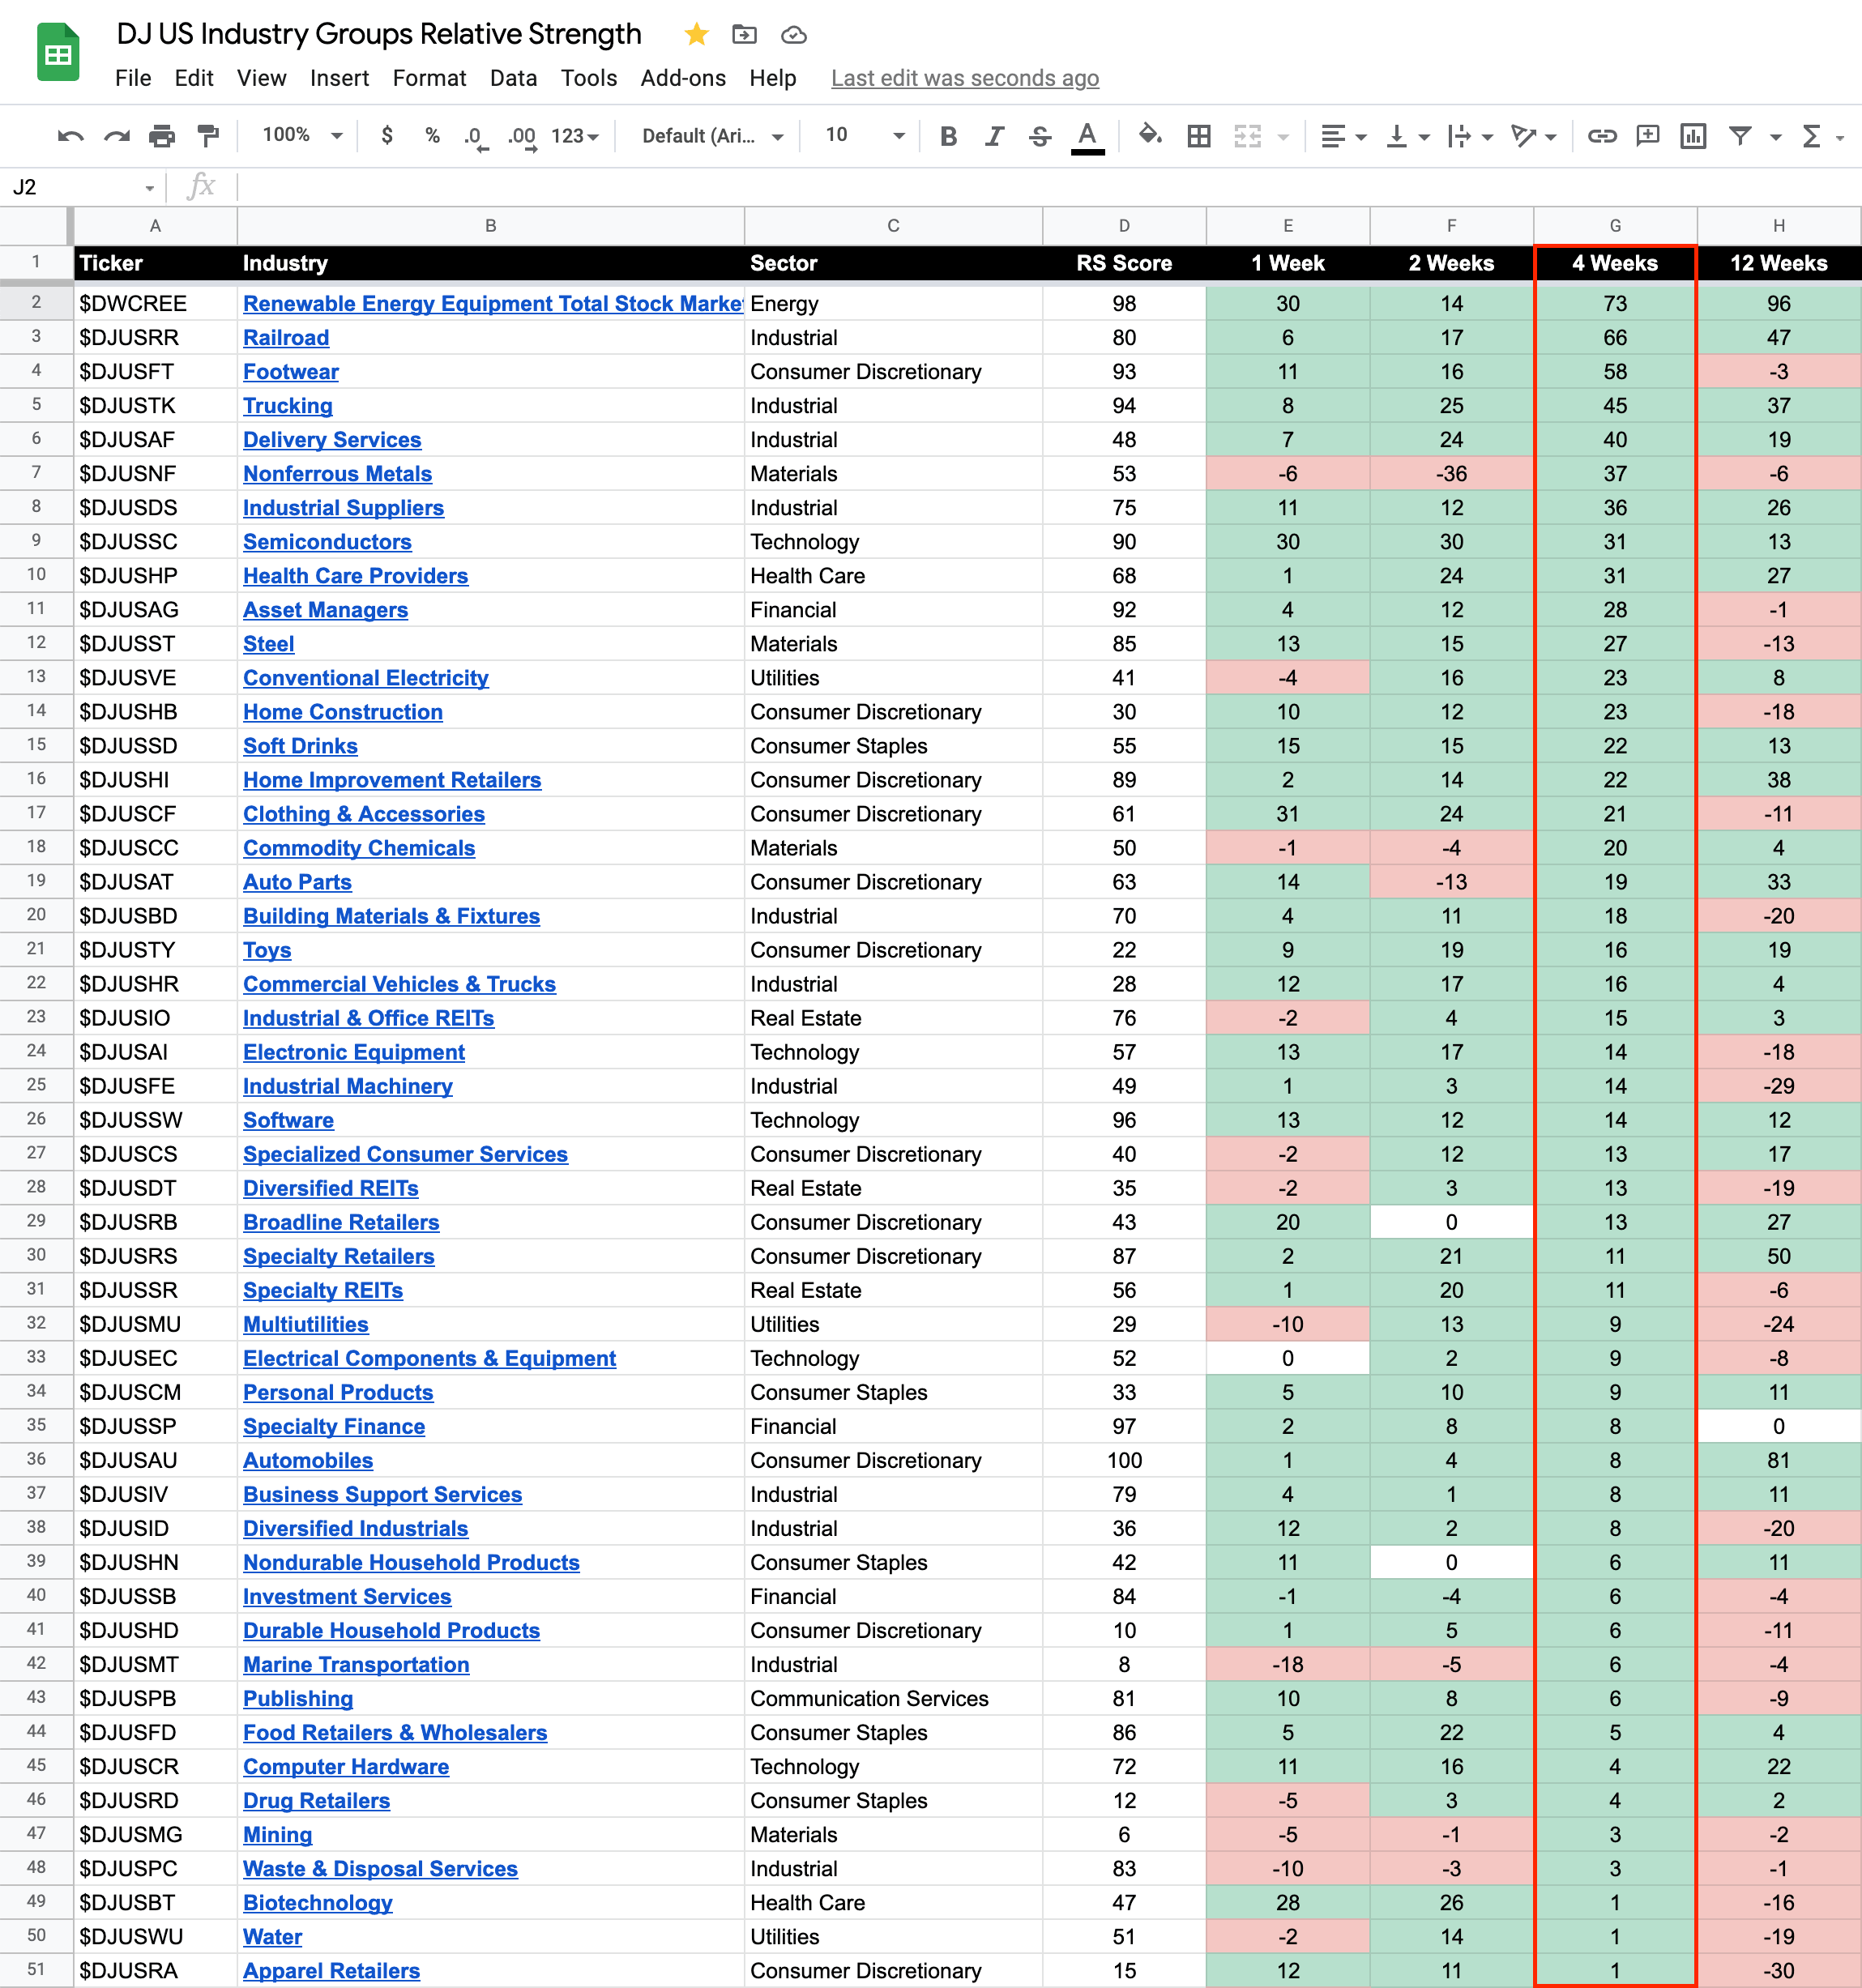Click the Insert link icon

click(x=1601, y=136)
